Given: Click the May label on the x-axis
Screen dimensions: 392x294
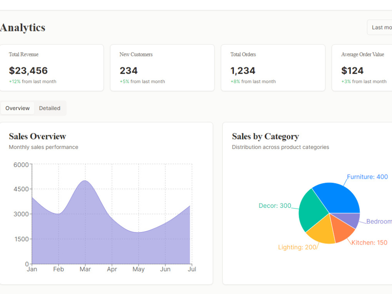Looking at the screenshot, I should click(138, 269).
